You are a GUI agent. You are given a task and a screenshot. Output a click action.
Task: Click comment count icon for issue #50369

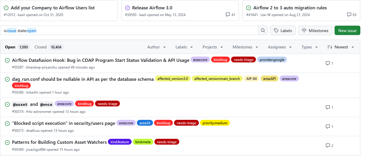(328, 146)
